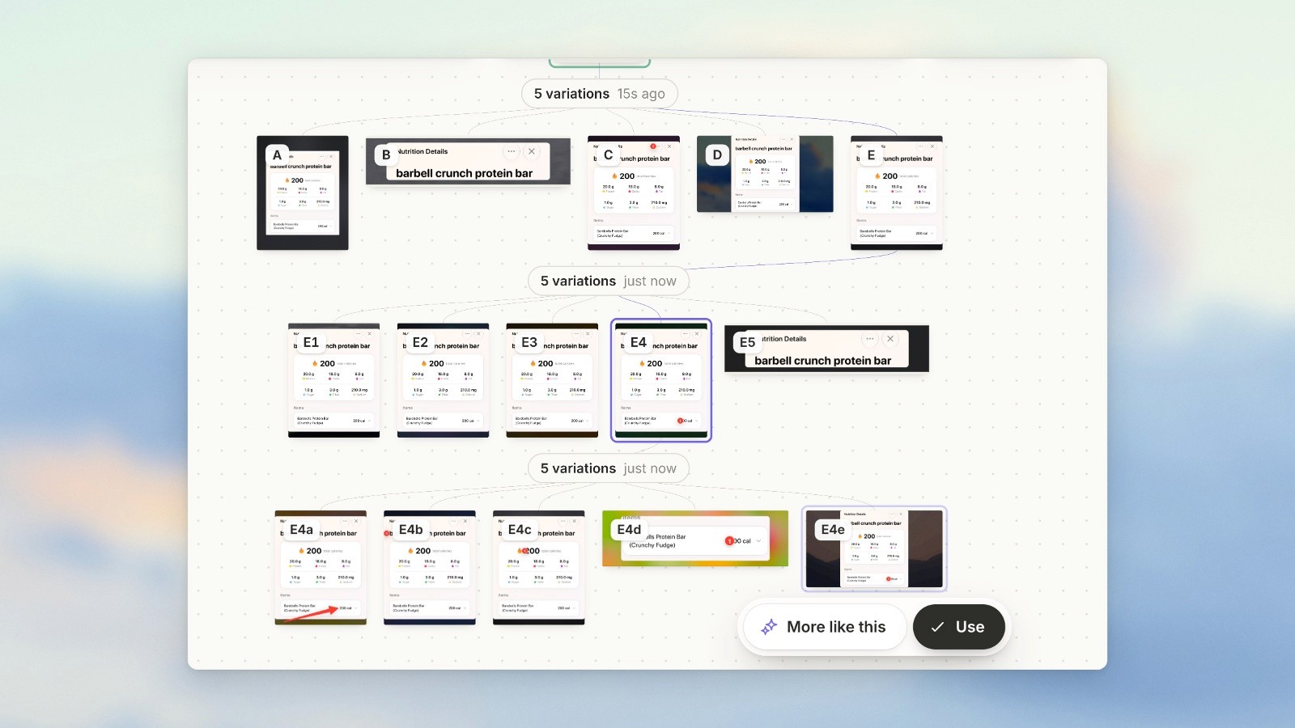The height and width of the screenshot is (728, 1295).
Task: Select variation thumbnail E4a
Action: click(321, 568)
